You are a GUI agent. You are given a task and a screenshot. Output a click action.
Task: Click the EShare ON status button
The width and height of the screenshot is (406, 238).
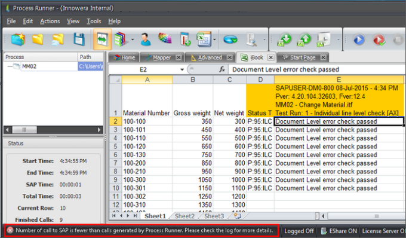pyautogui.click(x=339, y=231)
